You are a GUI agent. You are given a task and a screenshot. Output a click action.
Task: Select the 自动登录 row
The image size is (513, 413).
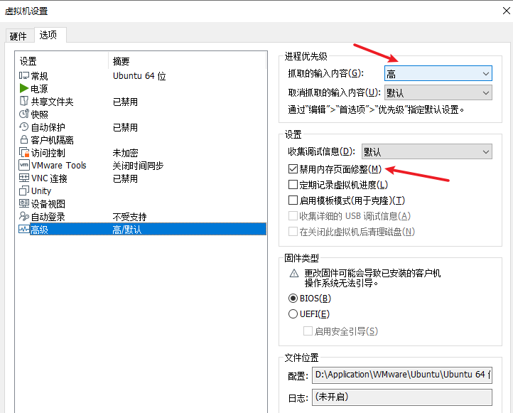(x=142, y=217)
